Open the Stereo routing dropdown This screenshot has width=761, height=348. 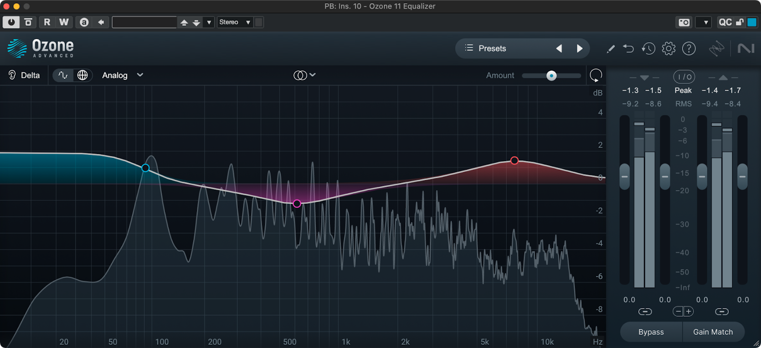(x=234, y=22)
